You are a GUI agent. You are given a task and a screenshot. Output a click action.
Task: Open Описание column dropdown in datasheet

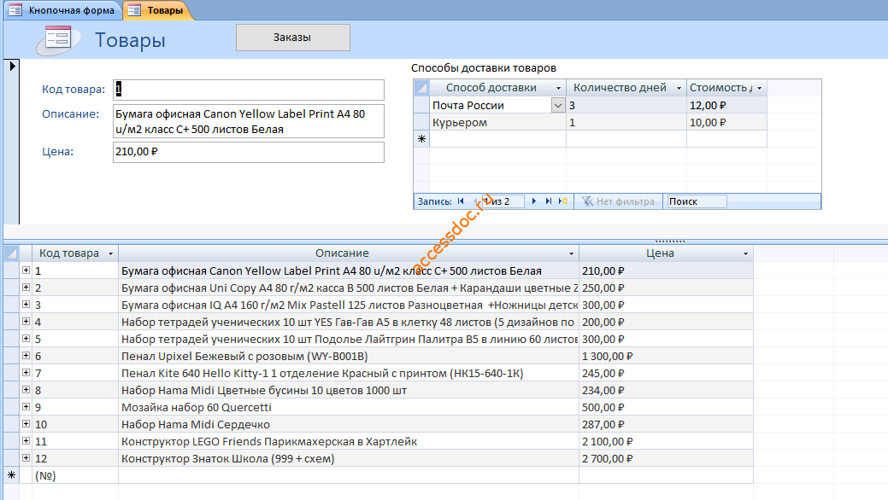[x=571, y=254]
